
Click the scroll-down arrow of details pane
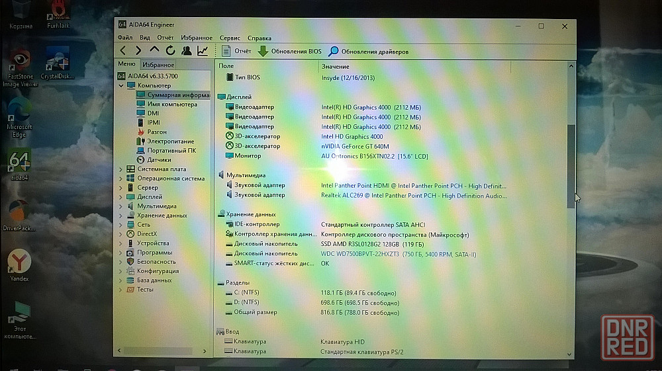(569, 354)
